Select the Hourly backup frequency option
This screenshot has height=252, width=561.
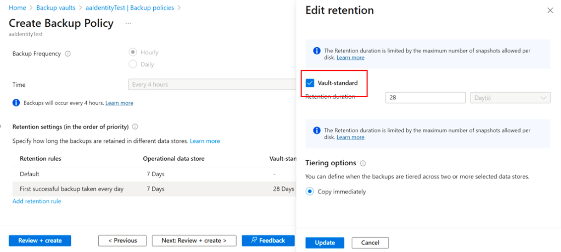[x=133, y=52]
